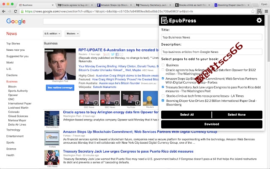Click the Title input field
This screenshot has height=169, width=270.
212,37
